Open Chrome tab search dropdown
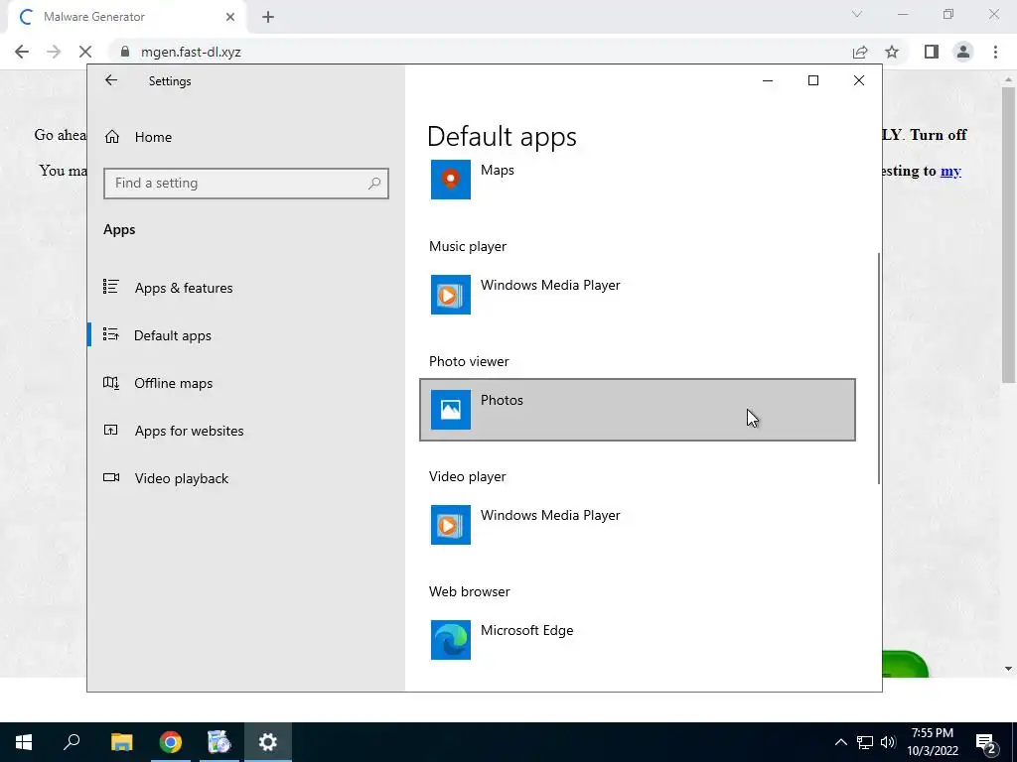The width and height of the screenshot is (1017, 762). [857, 14]
